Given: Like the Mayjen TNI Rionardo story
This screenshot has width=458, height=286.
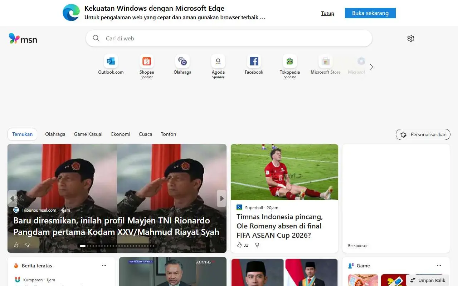Looking at the screenshot, I should [x=16, y=245].
